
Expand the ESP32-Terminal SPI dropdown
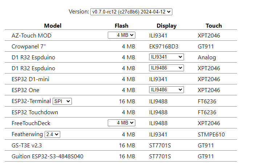(x=62, y=102)
